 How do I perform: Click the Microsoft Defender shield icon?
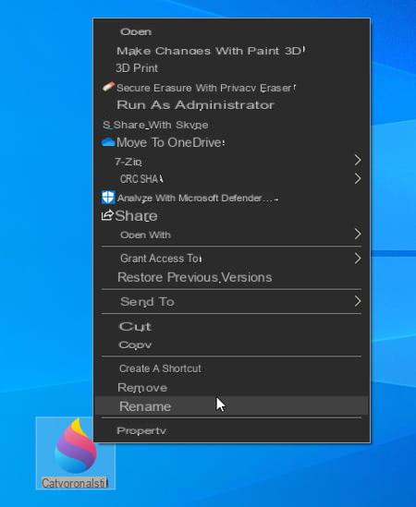pos(108,198)
